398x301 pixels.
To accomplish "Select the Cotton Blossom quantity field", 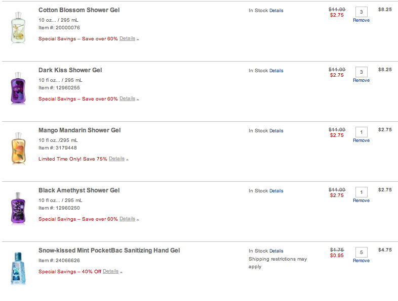I will click(x=362, y=12).
